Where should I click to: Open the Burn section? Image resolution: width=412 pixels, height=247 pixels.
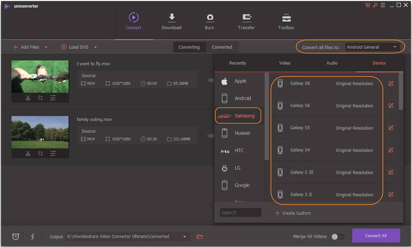point(209,21)
